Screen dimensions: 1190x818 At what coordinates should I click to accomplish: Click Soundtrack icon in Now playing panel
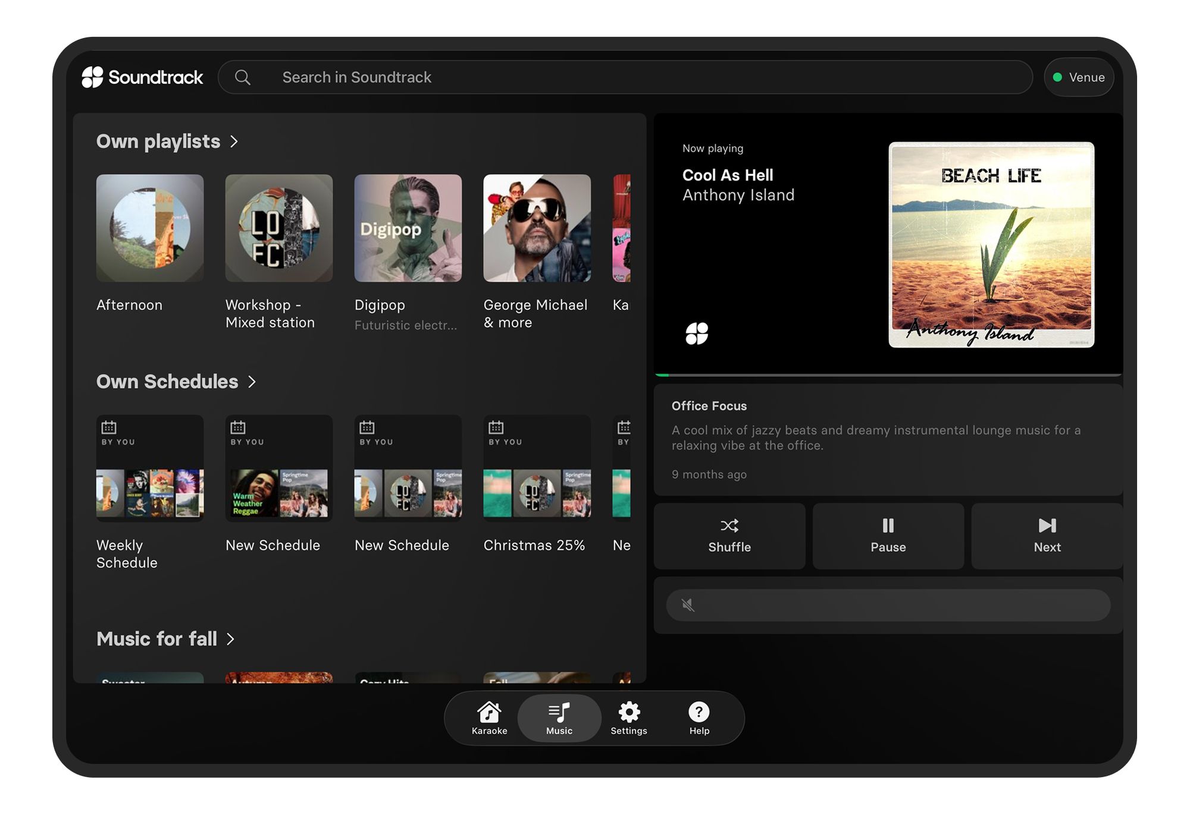(x=697, y=334)
